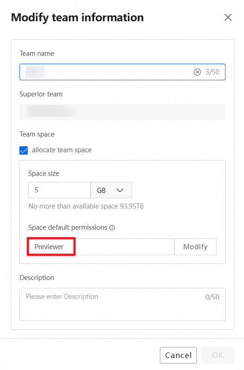Click the 'Space default permissions' label

tap(67, 227)
